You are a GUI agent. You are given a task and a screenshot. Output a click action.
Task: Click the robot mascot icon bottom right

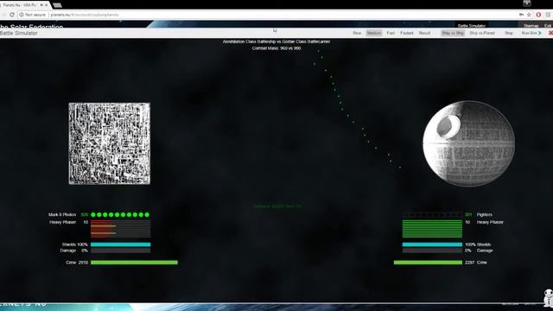point(548,298)
